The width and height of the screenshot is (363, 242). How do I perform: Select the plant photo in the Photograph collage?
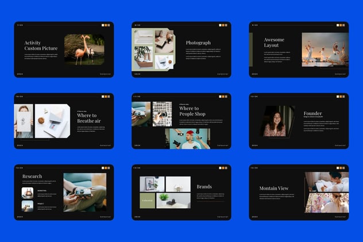point(144,57)
